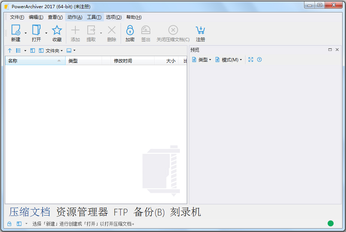Expand the 打开 dropdown arrow
This screenshot has height=232, width=346.
coord(46,33)
